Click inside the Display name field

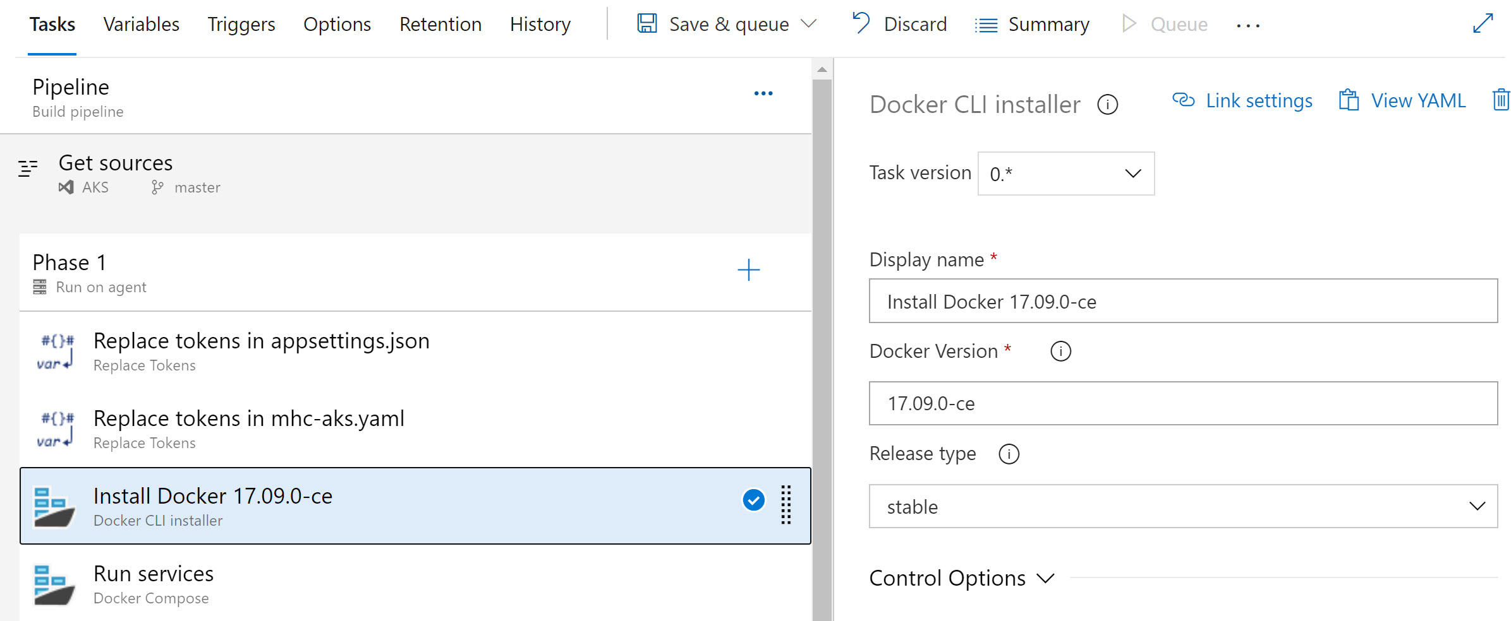pyautogui.click(x=1182, y=301)
